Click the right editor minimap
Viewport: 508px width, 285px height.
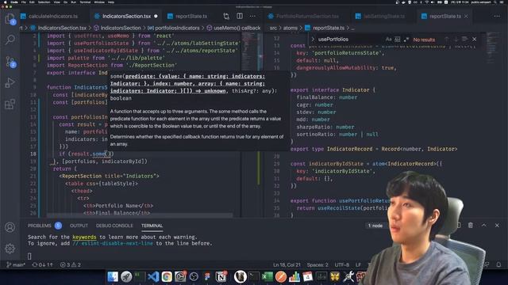point(494,48)
